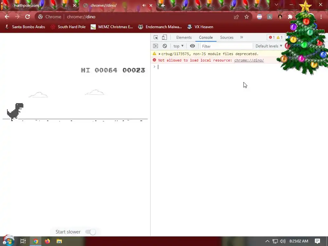
Task: Open the network icon in system tray
Action: (x=275, y=241)
